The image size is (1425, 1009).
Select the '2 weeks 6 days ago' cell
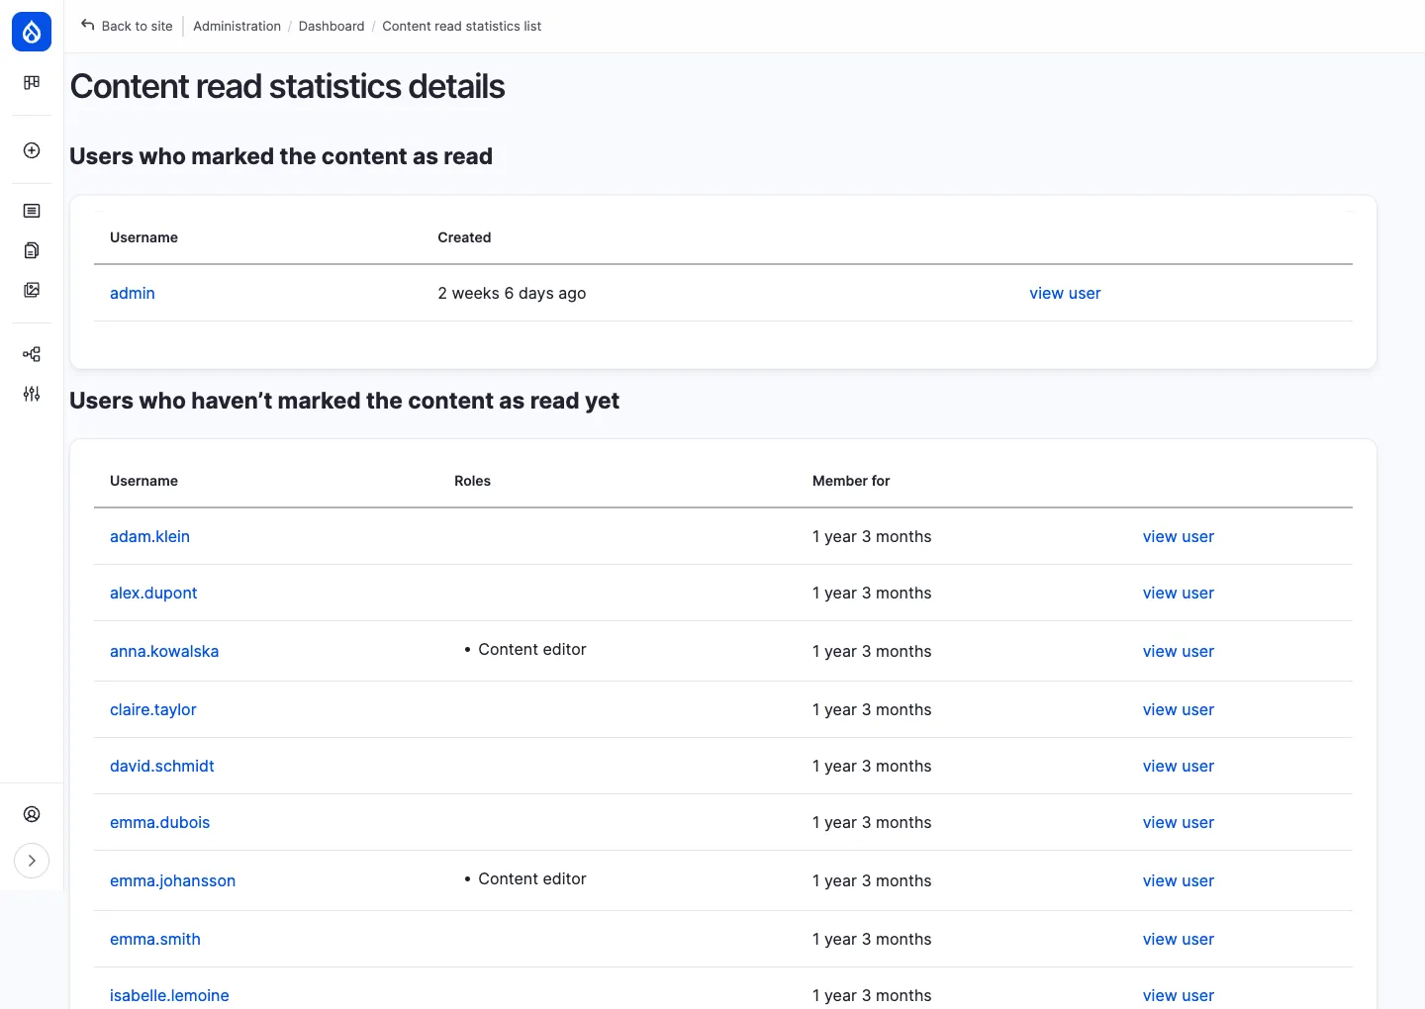(x=512, y=293)
